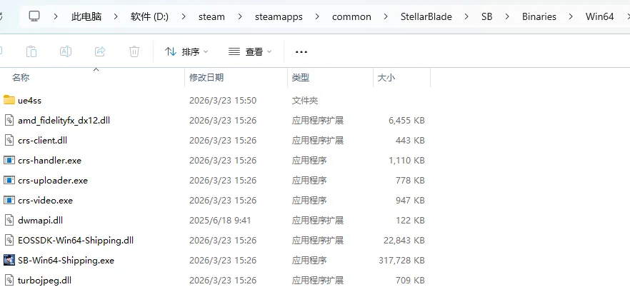Sort by 大小 column header

(x=386, y=78)
